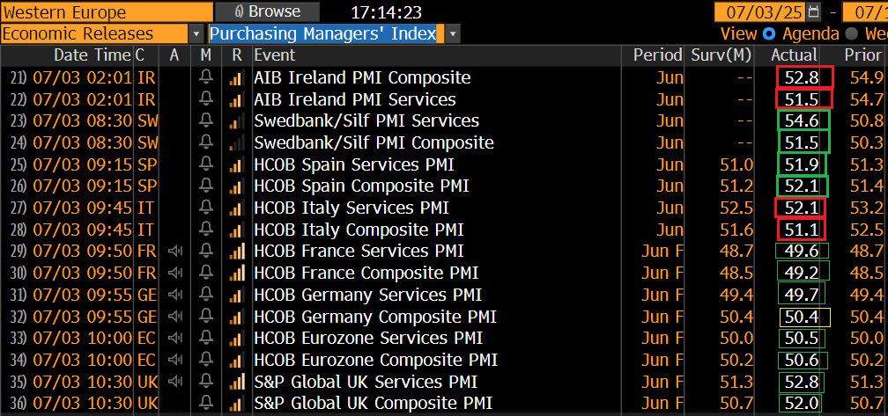Image resolution: width=888 pixels, height=416 pixels.
Task: Click the speaker icon for HCOB Eurozone Composite PMI
Action: point(175,360)
